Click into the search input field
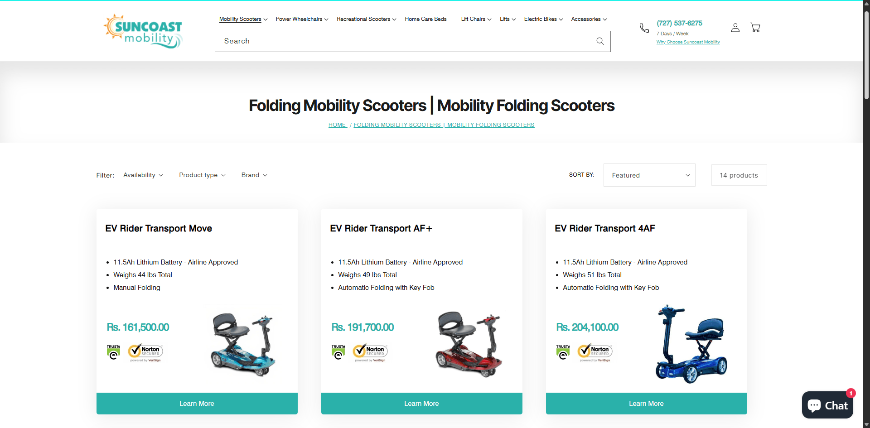Image resolution: width=870 pixels, height=428 pixels. [399, 41]
